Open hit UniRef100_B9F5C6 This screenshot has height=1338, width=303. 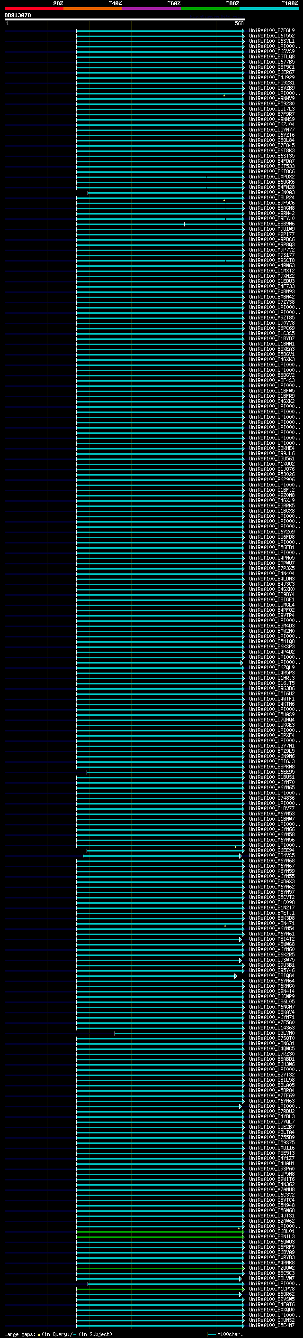click(271, 203)
